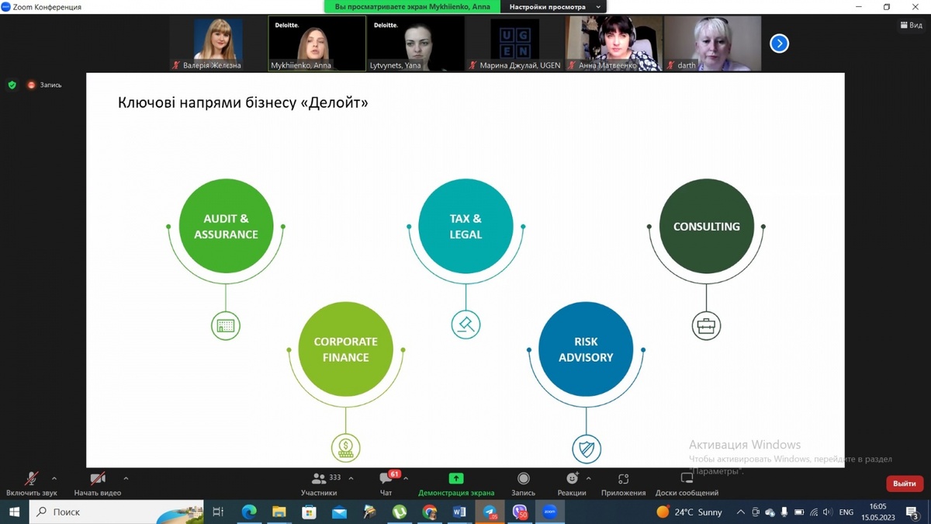Open Microsoft Store from the taskbar
Viewport: 931px width, 524px height.
click(x=309, y=512)
